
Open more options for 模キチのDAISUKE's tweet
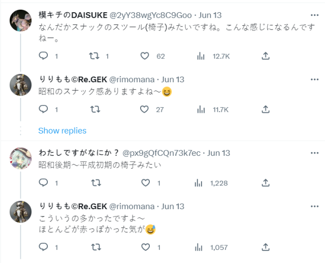315,16
